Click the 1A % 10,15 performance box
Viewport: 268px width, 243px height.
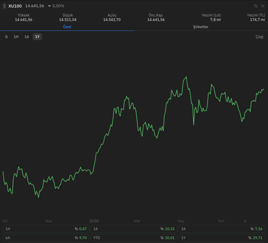point(134,229)
